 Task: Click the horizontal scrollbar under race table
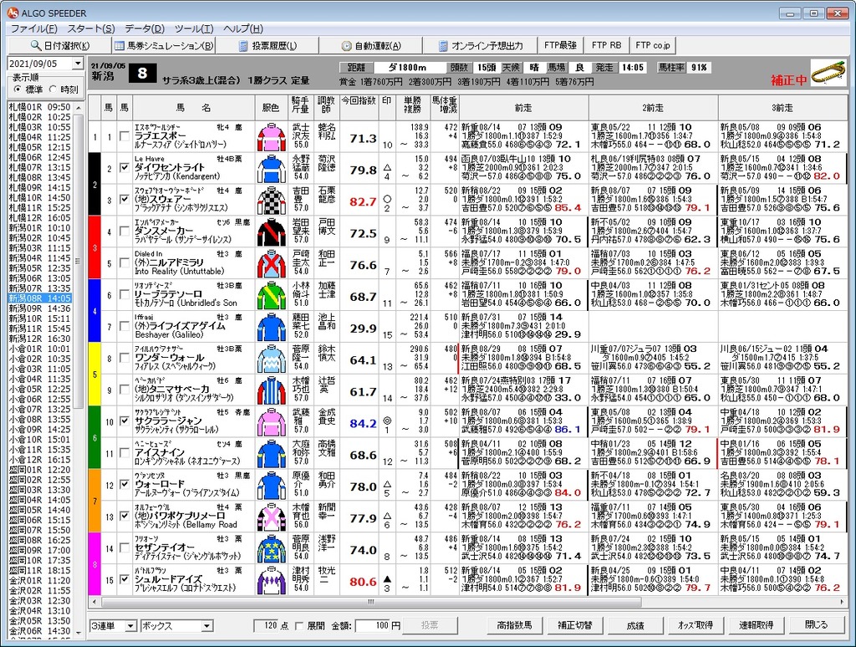click(371, 602)
